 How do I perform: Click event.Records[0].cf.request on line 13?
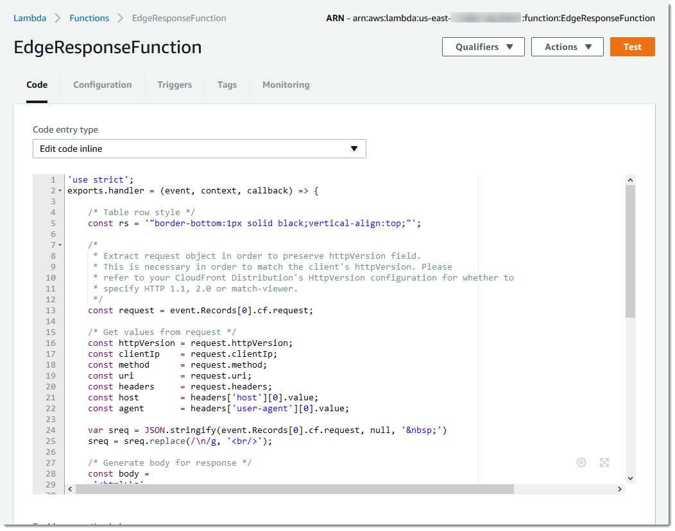[239, 310]
